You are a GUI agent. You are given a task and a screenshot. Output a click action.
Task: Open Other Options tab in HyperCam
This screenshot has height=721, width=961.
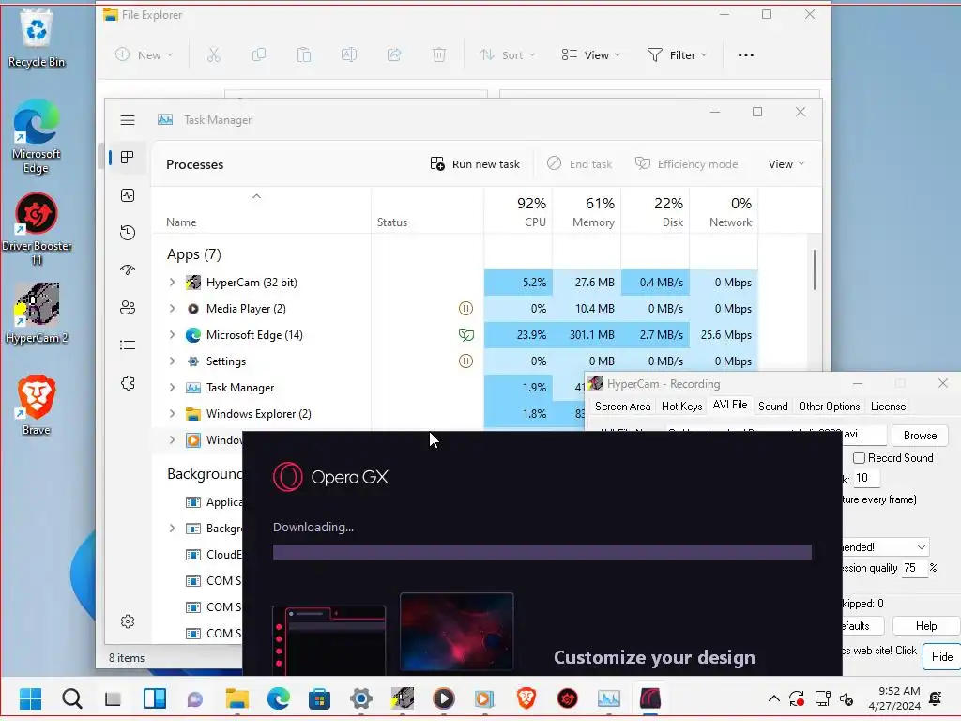(x=830, y=407)
